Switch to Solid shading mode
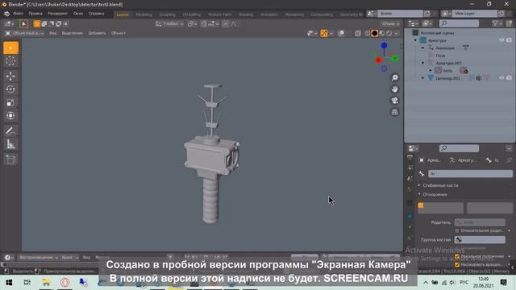516x290 pixels. (374, 33)
